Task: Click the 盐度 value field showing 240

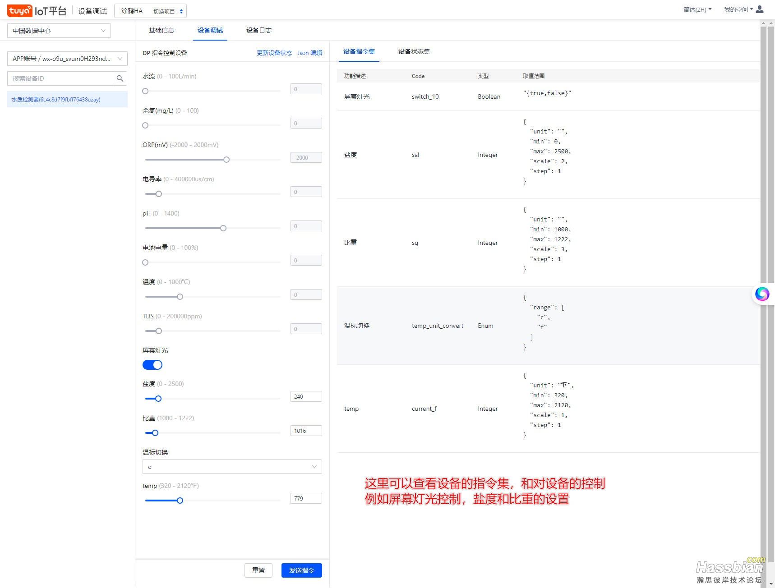Action: click(x=306, y=396)
